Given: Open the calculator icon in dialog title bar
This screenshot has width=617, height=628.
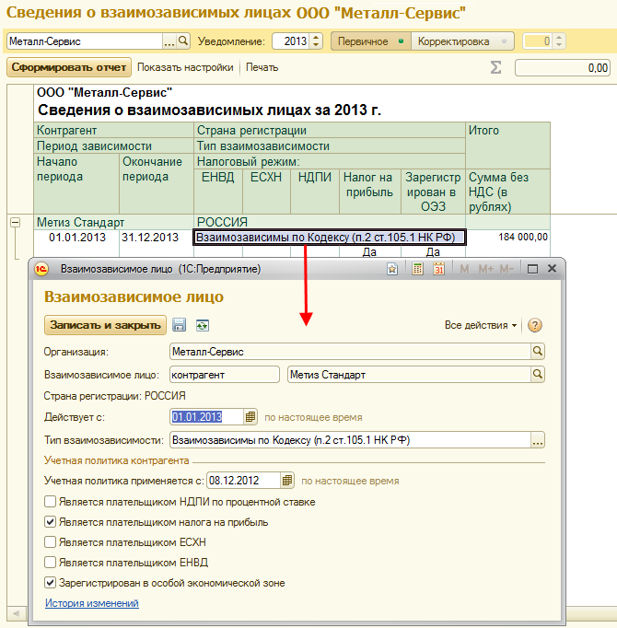Looking at the screenshot, I should click(417, 269).
